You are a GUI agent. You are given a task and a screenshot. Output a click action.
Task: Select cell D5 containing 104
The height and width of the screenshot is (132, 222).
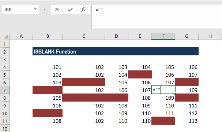pos(116,75)
